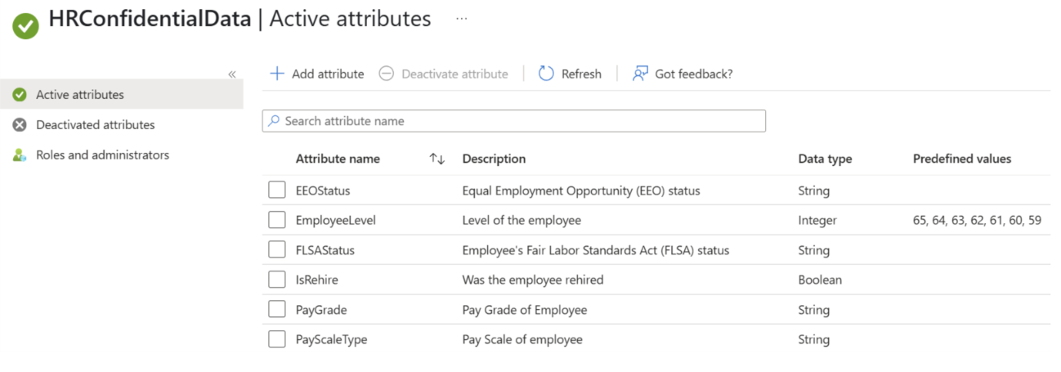The width and height of the screenshot is (1061, 372).
Task: Collapse the side menu with the double chevron
Action: [231, 74]
